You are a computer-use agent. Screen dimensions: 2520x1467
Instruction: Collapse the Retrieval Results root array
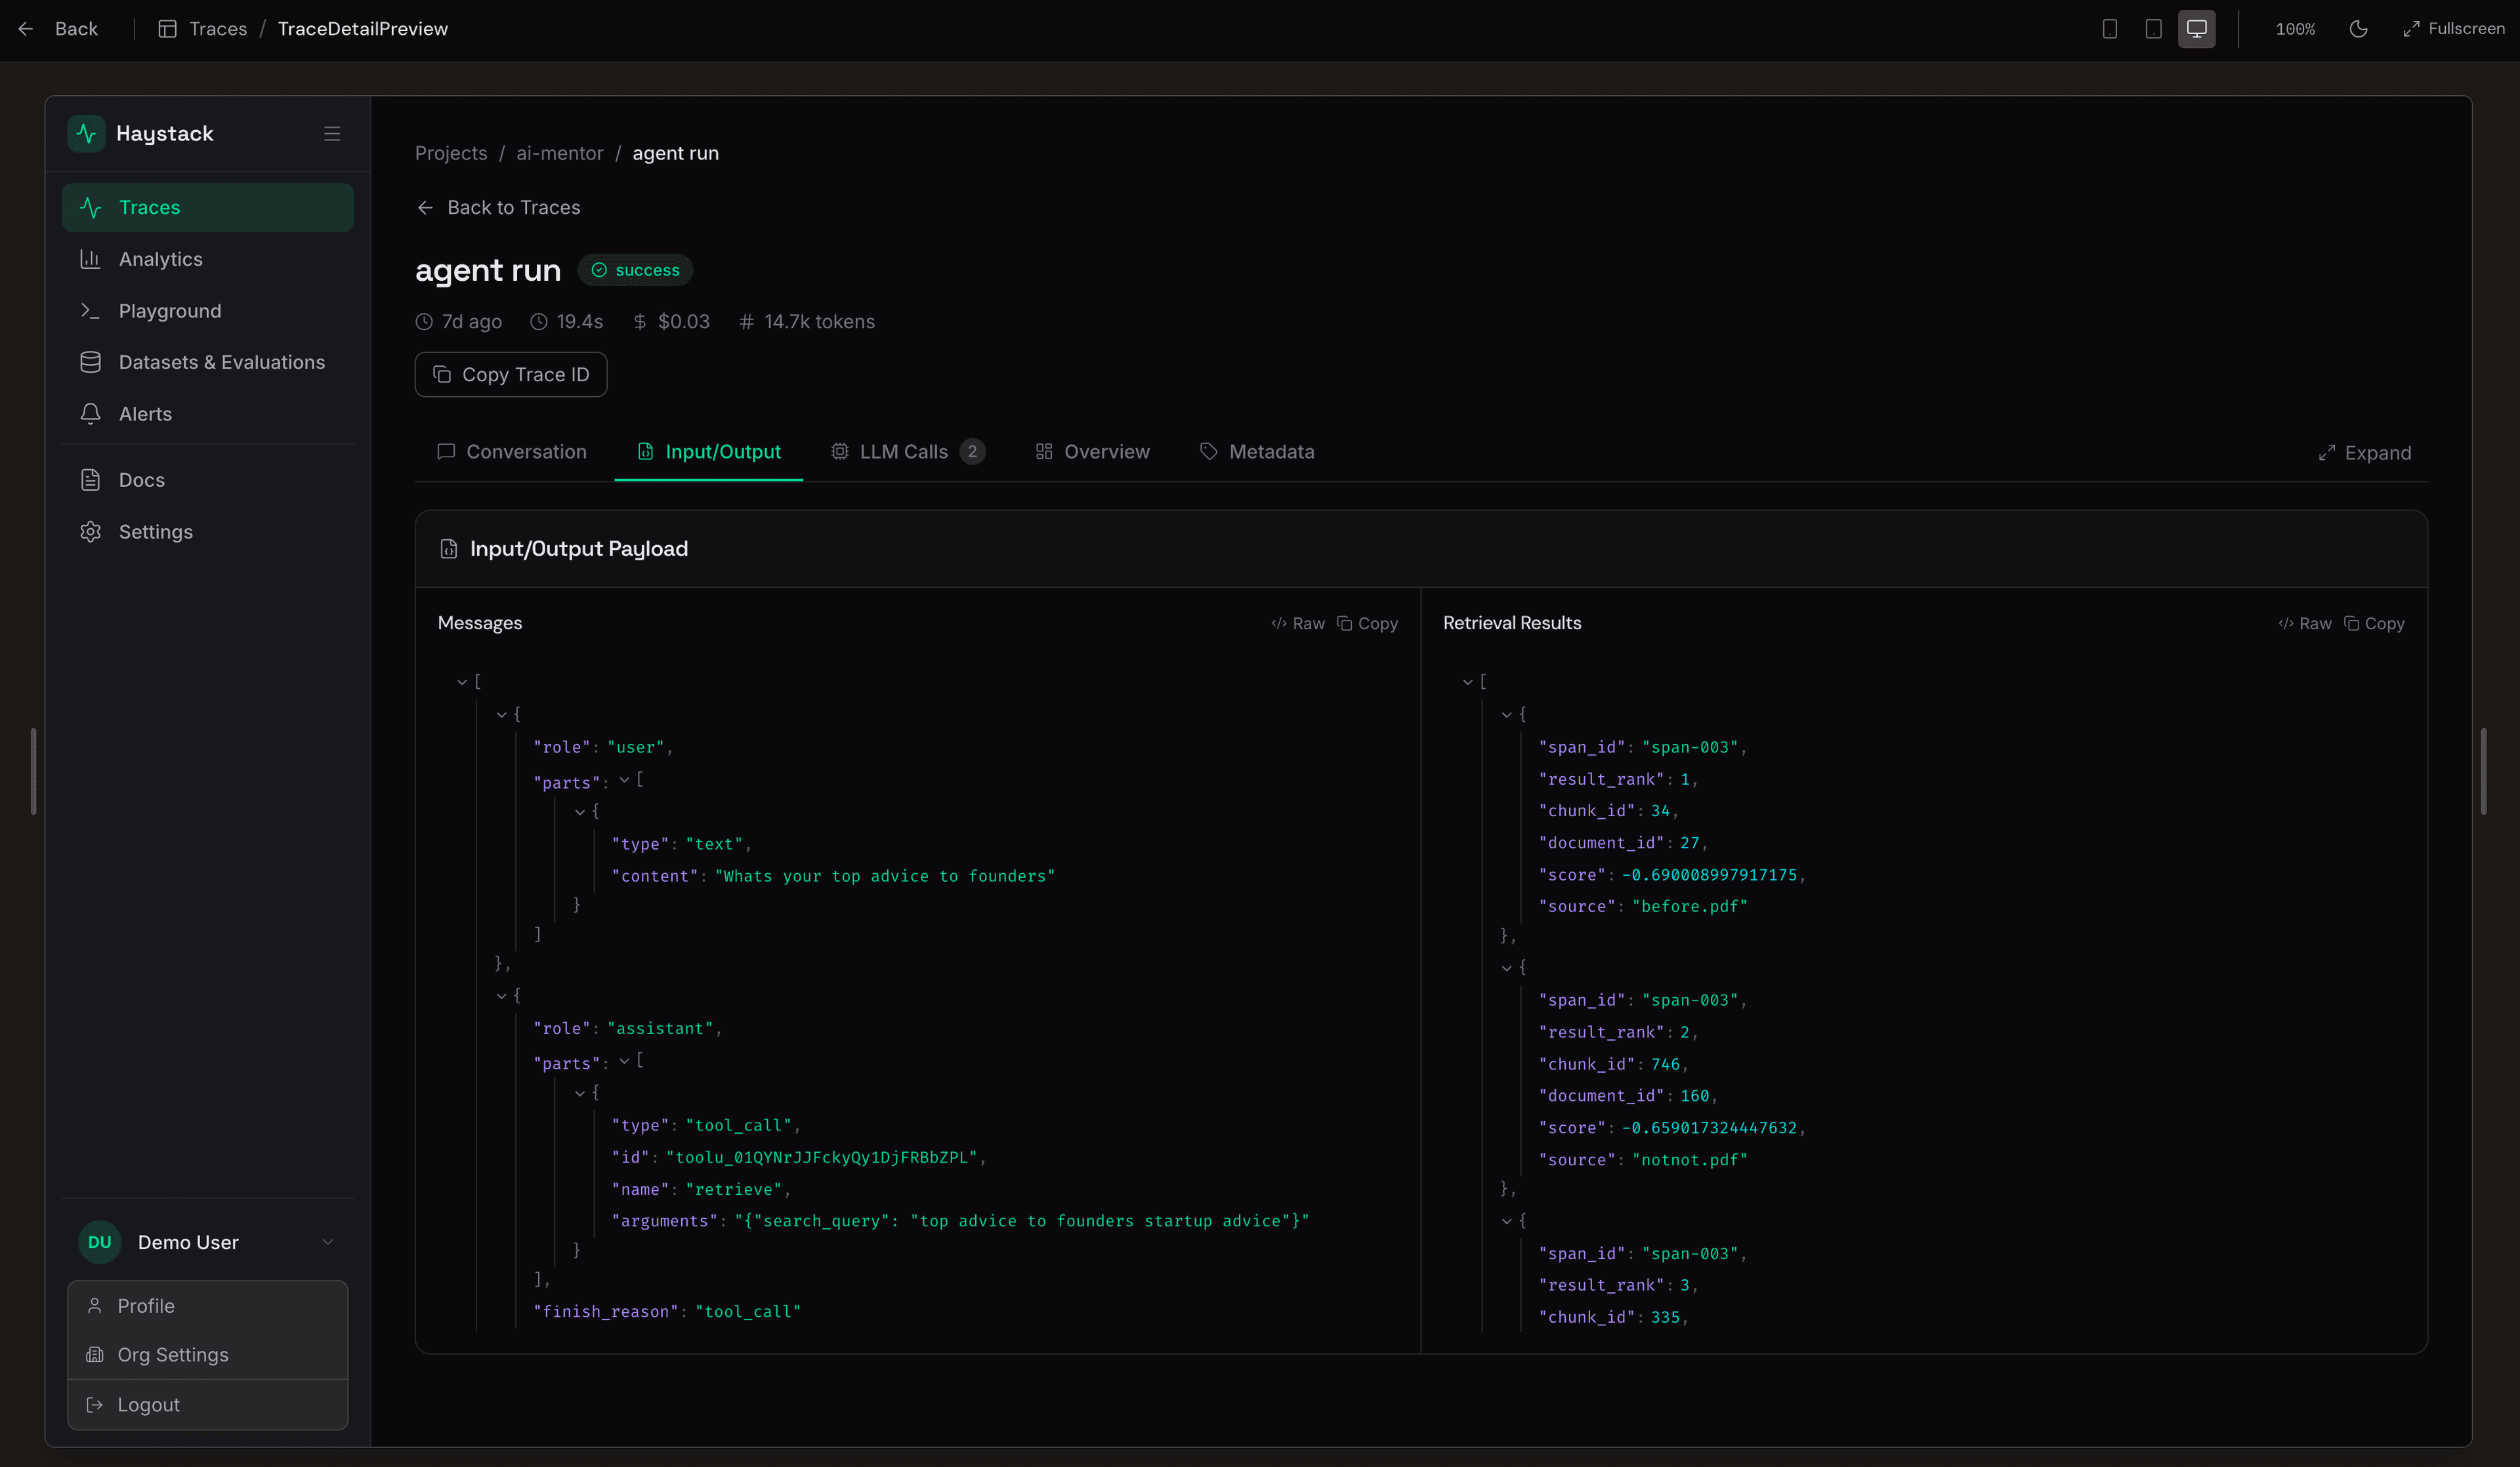point(1468,682)
